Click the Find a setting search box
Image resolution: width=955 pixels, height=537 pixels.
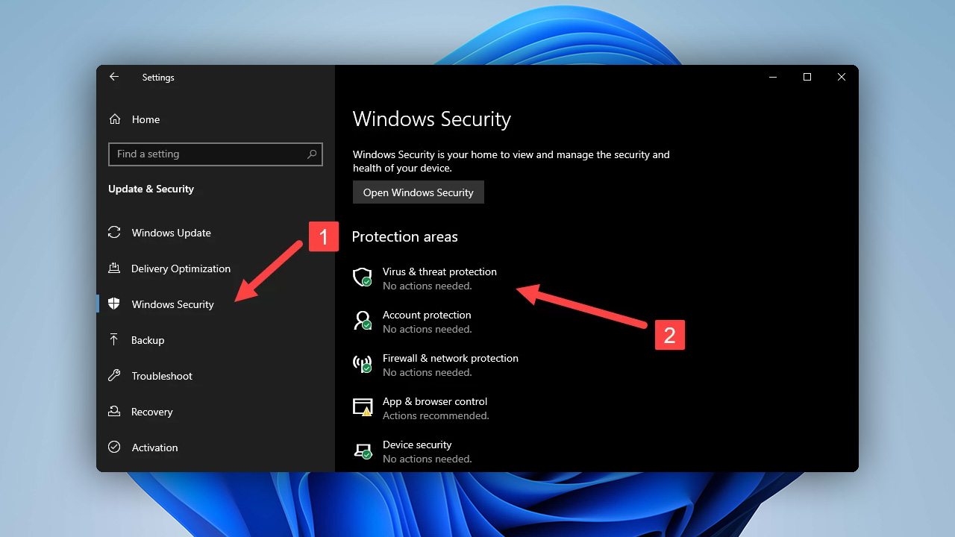click(x=216, y=154)
